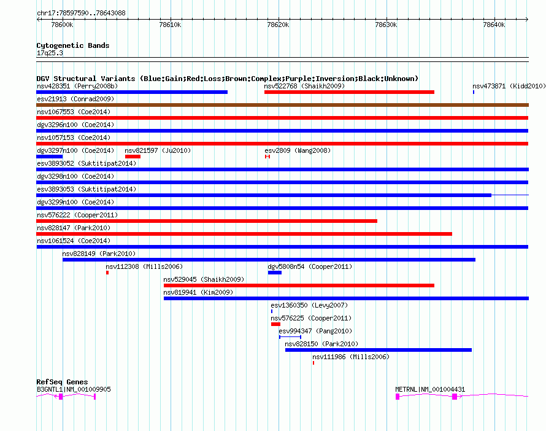Click the nsv828147 (Park2010) red bar

(244, 234)
